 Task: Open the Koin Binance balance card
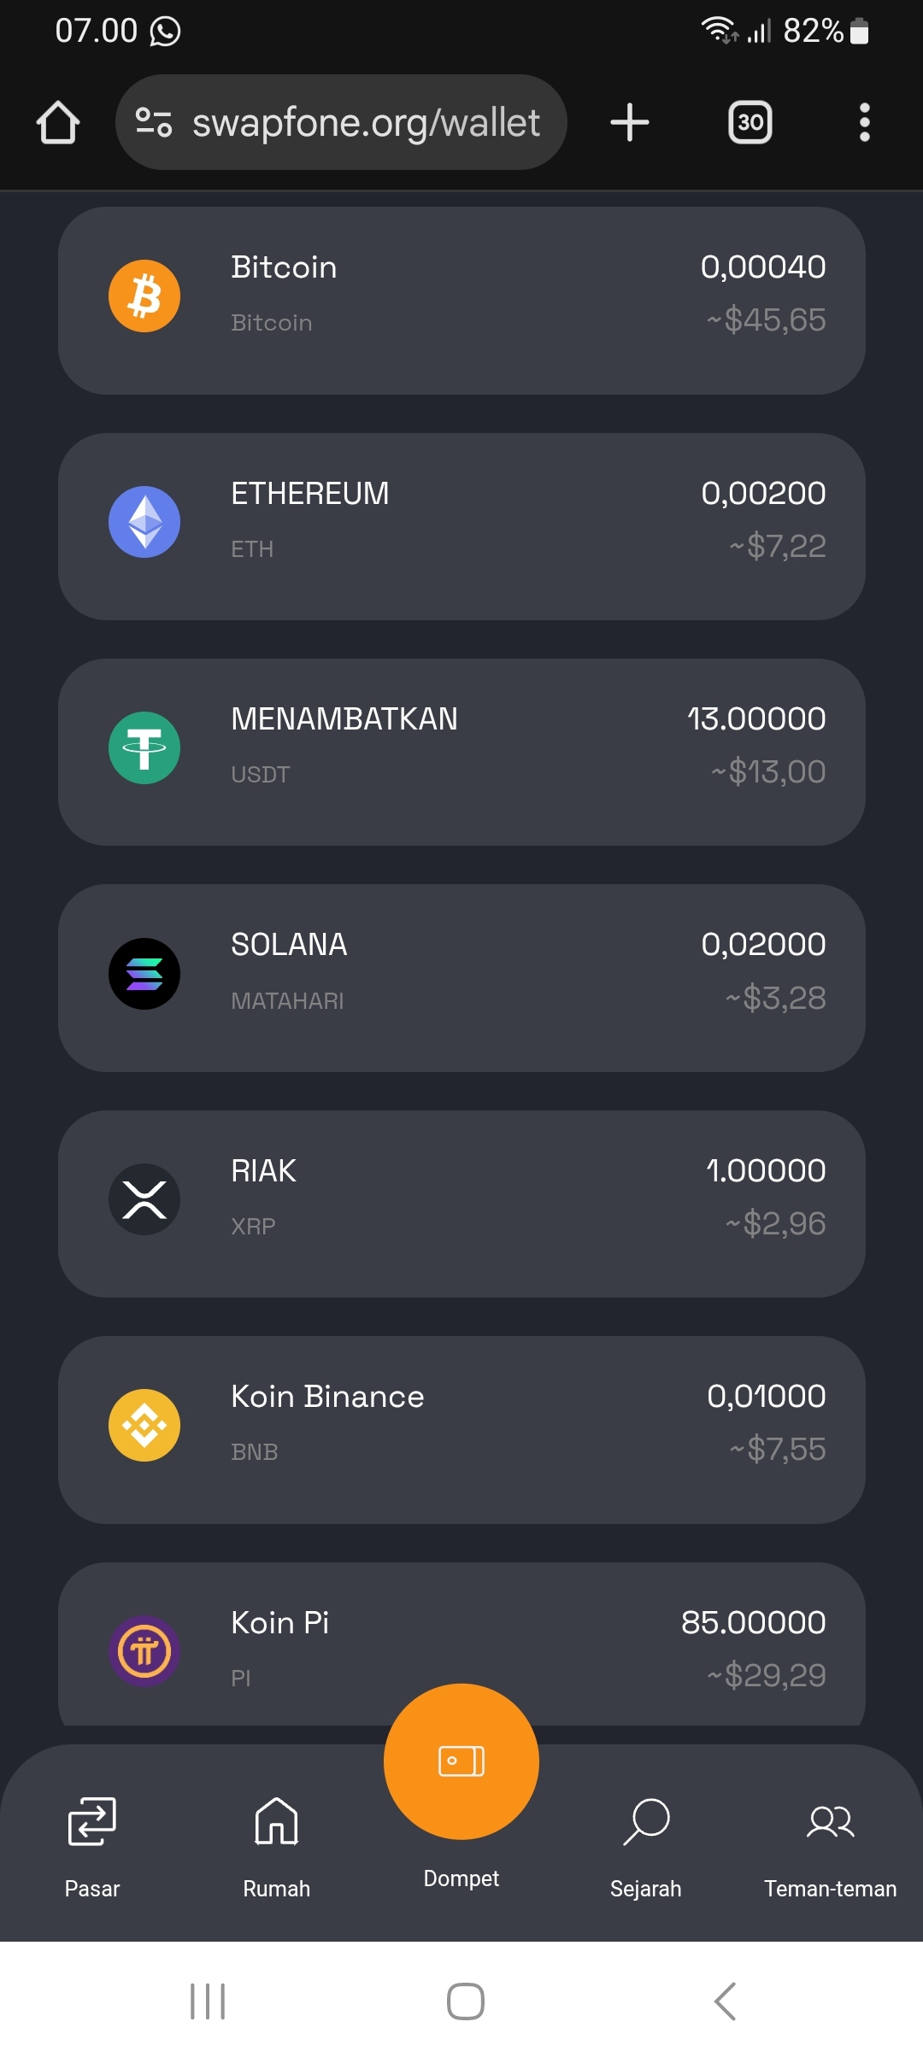[461, 1430]
